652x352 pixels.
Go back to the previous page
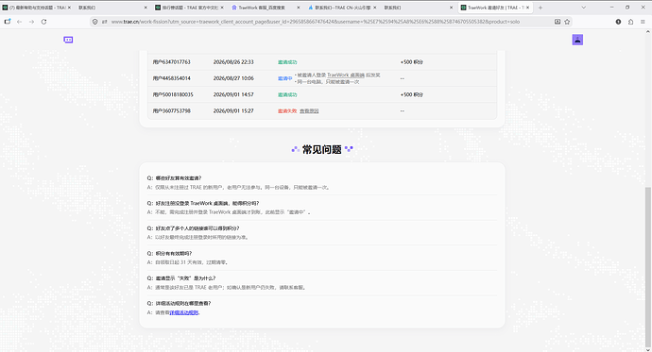tap(19, 22)
